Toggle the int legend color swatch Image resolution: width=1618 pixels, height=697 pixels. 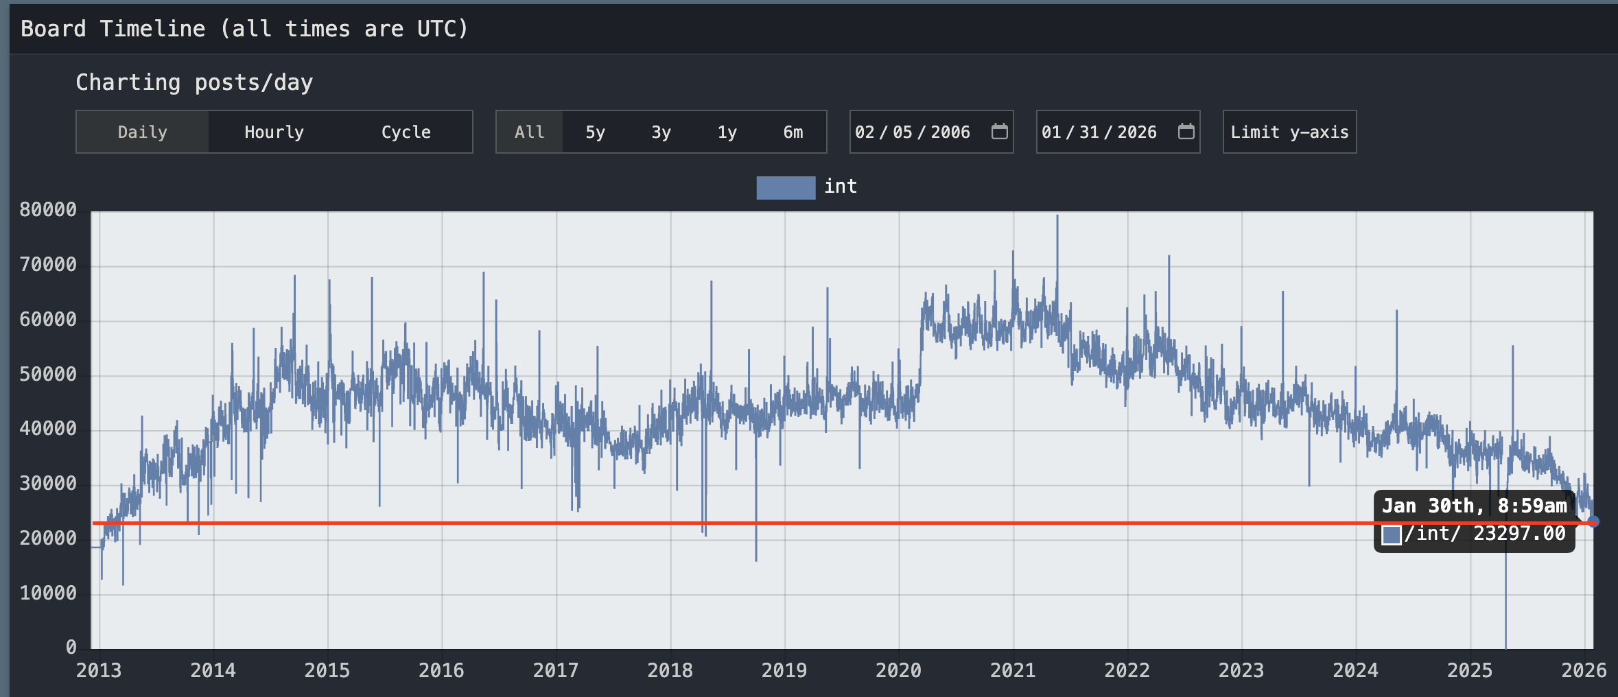tap(786, 187)
